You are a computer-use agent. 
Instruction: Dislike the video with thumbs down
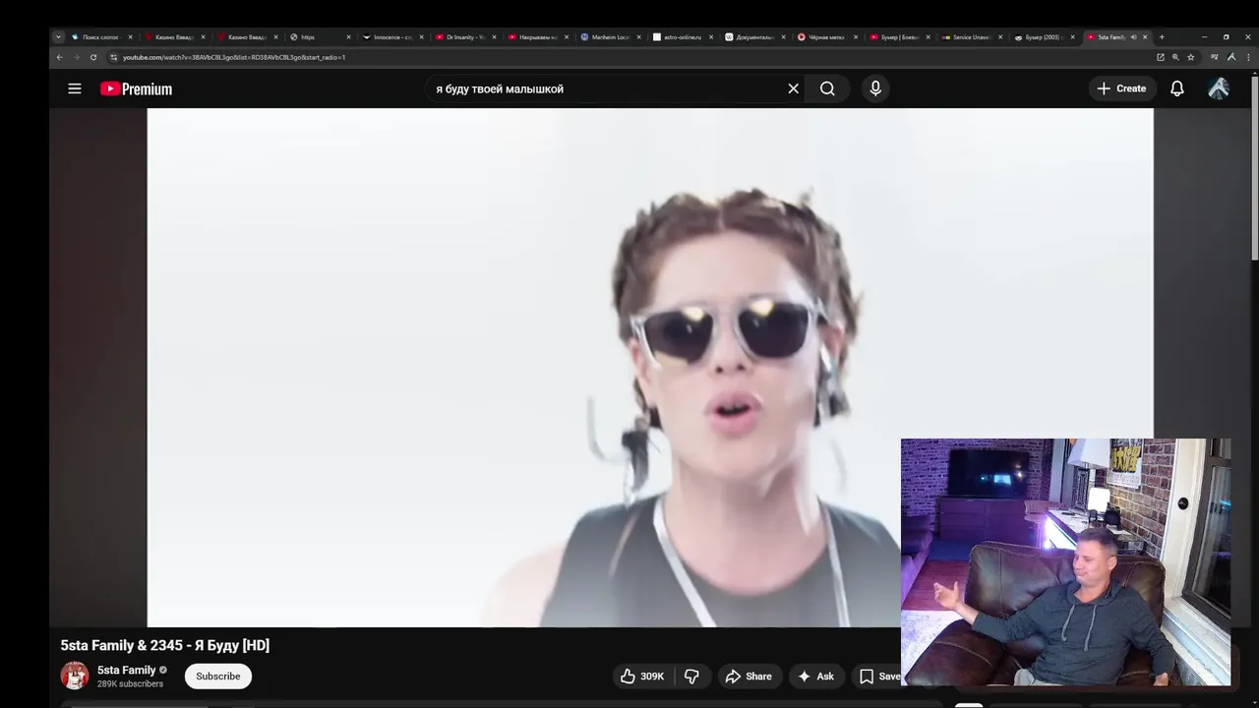coord(692,677)
